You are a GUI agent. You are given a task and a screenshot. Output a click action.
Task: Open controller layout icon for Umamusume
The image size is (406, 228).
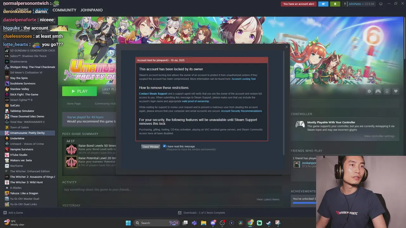(378, 91)
